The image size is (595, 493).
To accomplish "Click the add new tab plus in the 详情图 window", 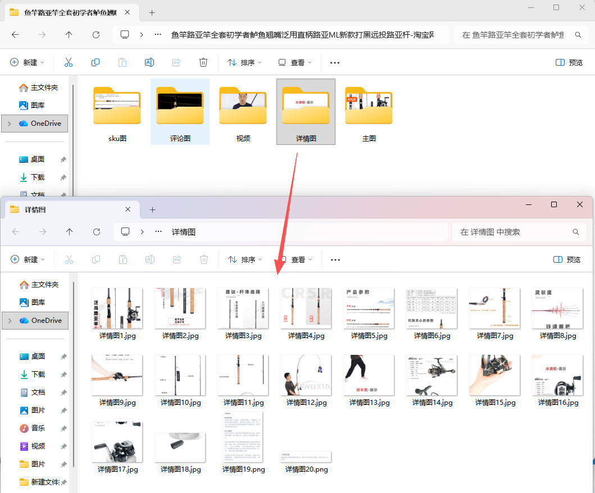I will [x=152, y=209].
